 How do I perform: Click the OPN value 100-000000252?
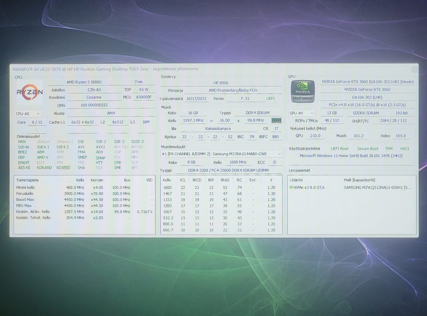pos(94,105)
